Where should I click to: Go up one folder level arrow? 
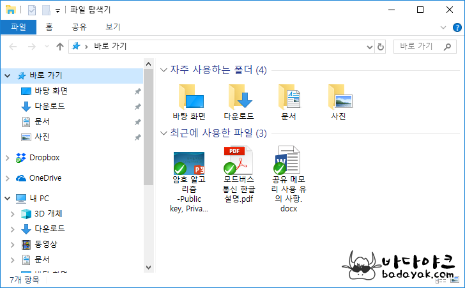pos(60,47)
